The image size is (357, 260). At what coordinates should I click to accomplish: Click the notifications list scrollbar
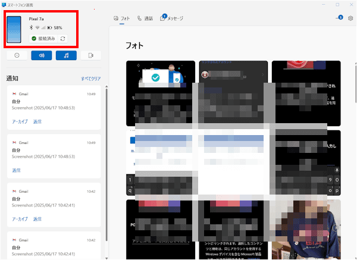tap(107, 165)
